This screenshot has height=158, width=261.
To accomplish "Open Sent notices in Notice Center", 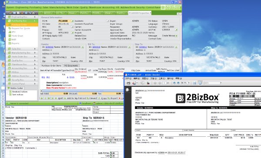I will 18,95.
